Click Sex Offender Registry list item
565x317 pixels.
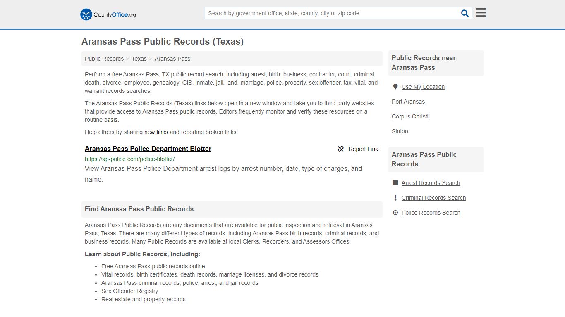pos(129,291)
